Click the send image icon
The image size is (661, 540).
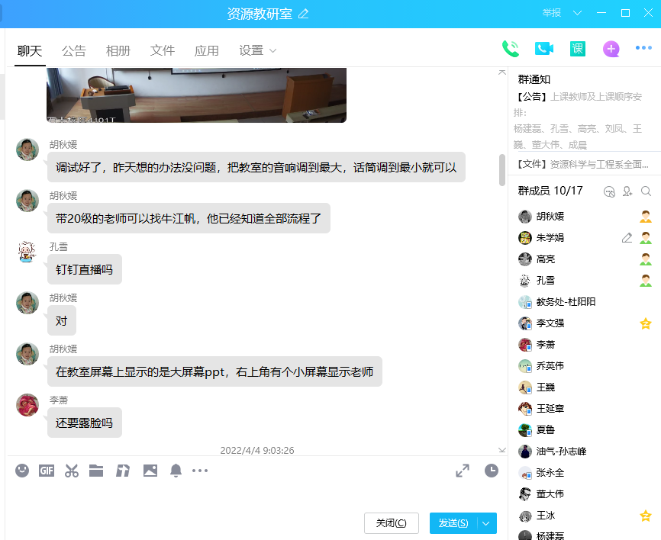pyautogui.click(x=150, y=471)
